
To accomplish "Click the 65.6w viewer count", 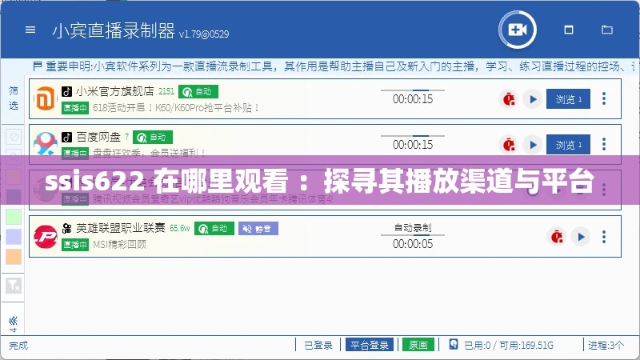I will click(x=179, y=228).
